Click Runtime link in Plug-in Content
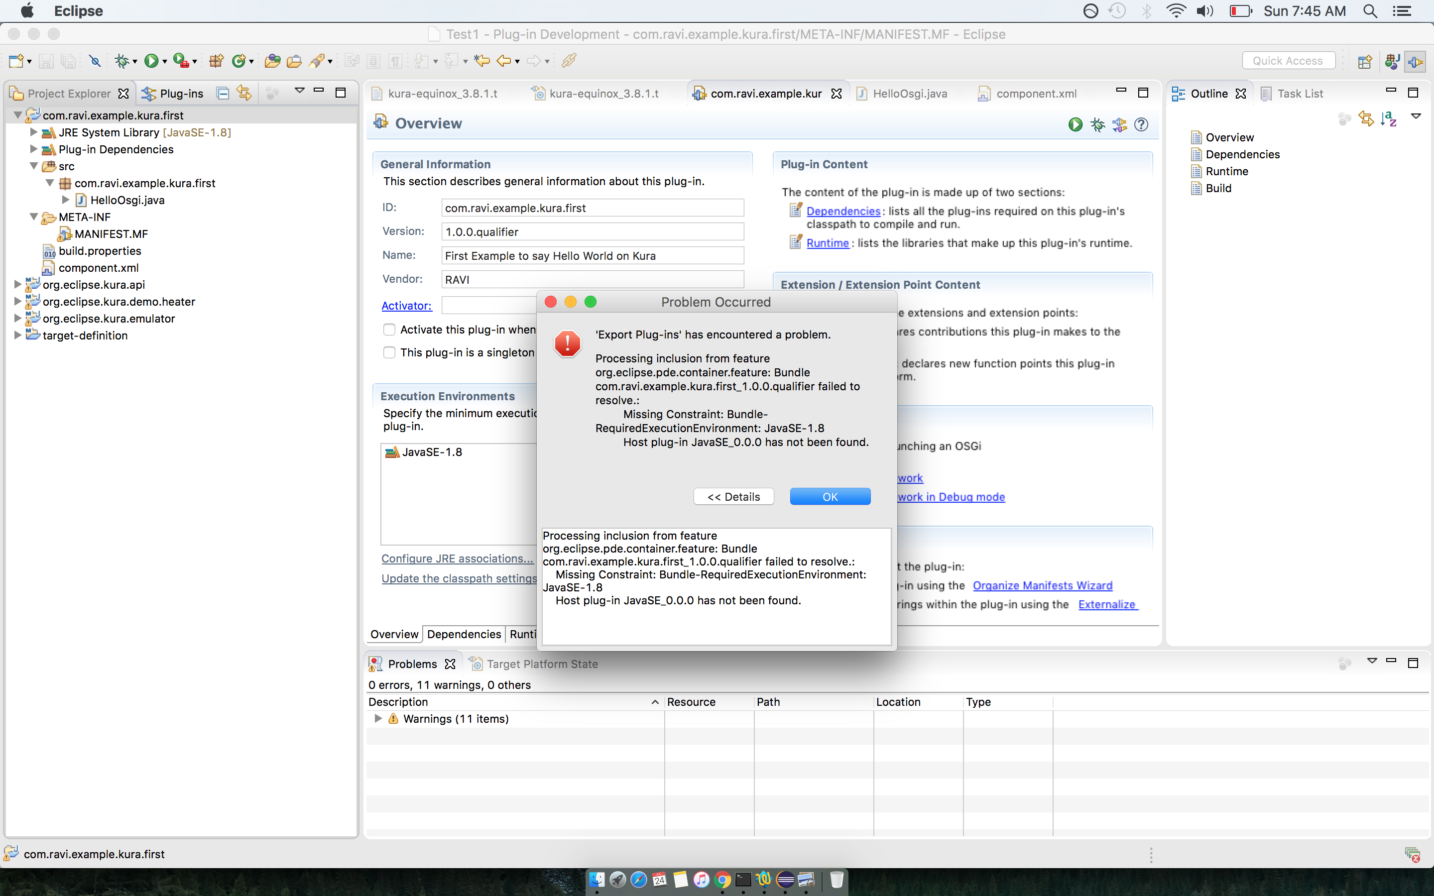1434x896 pixels. [x=827, y=243]
